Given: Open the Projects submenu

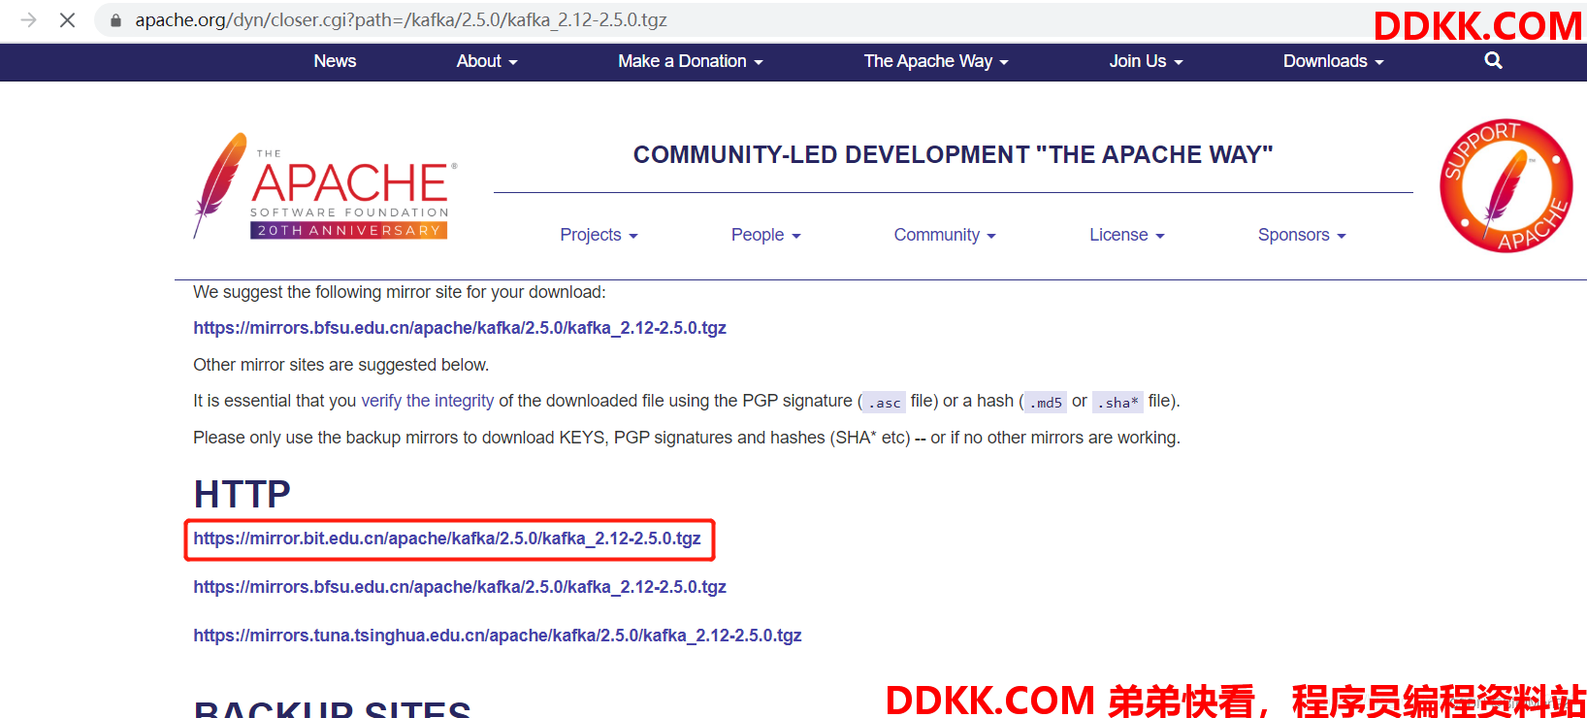Looking at the screenshot, I should click(599, 235).
